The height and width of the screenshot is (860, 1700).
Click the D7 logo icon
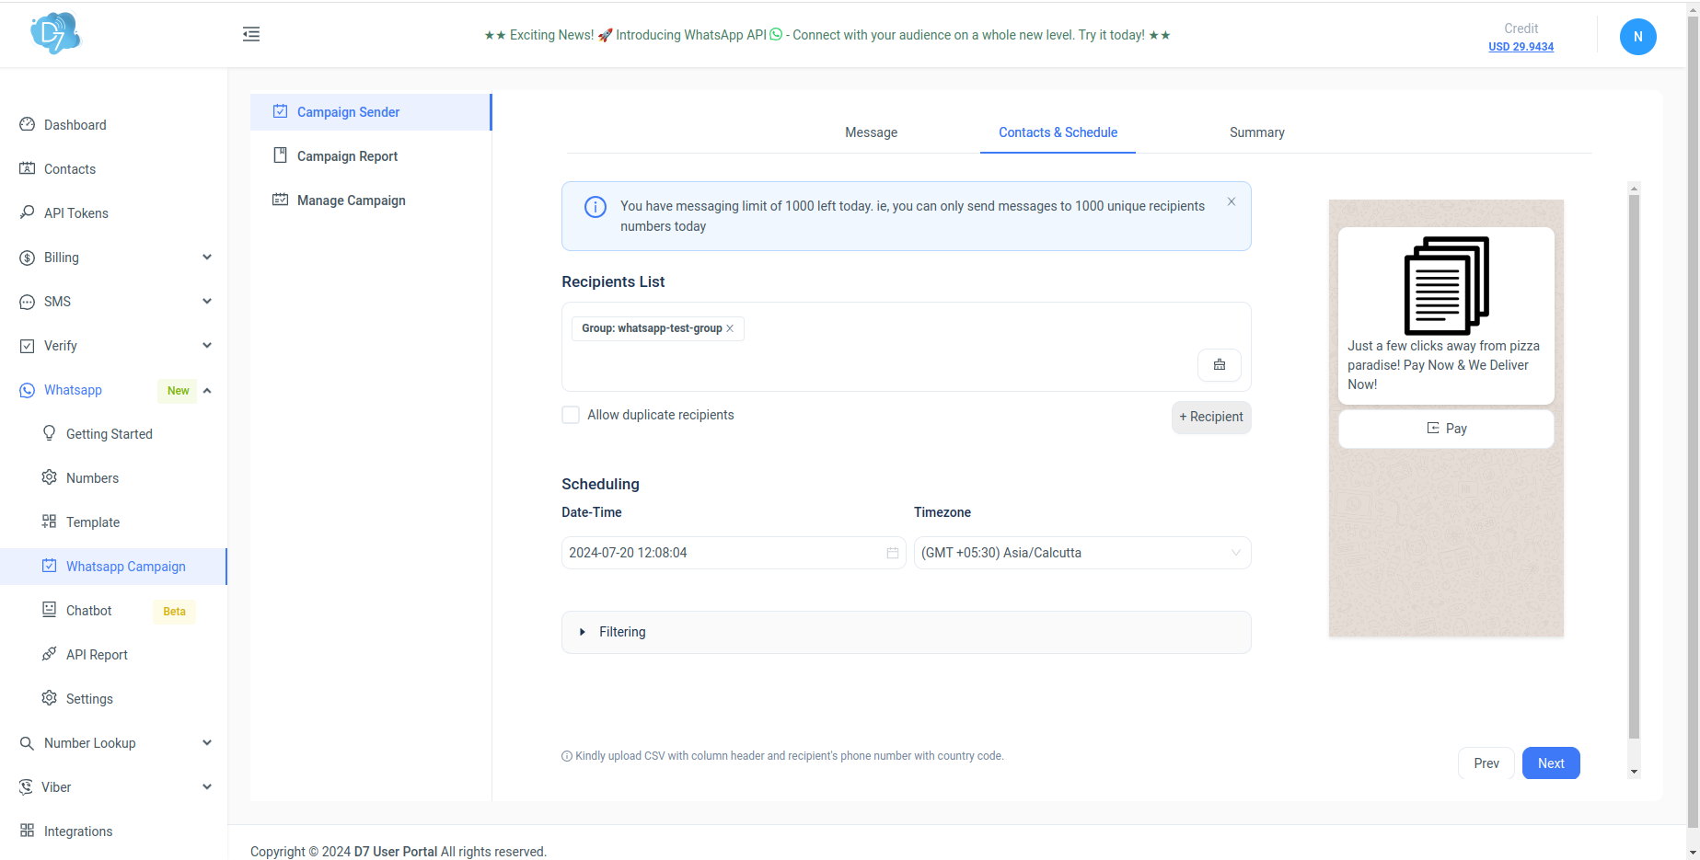pos(55,34)
